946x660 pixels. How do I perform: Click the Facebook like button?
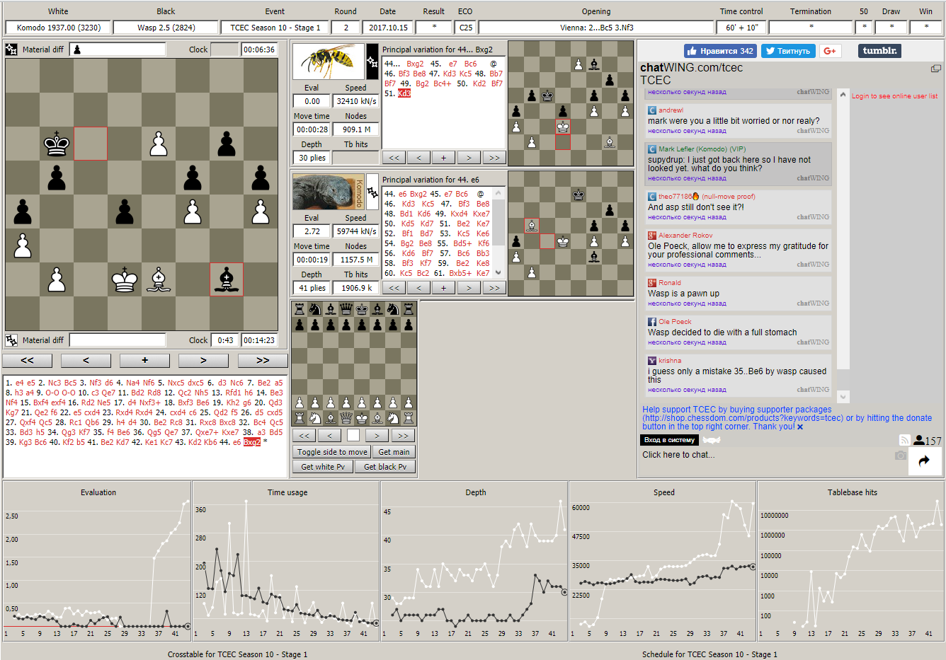click(719, 51)
